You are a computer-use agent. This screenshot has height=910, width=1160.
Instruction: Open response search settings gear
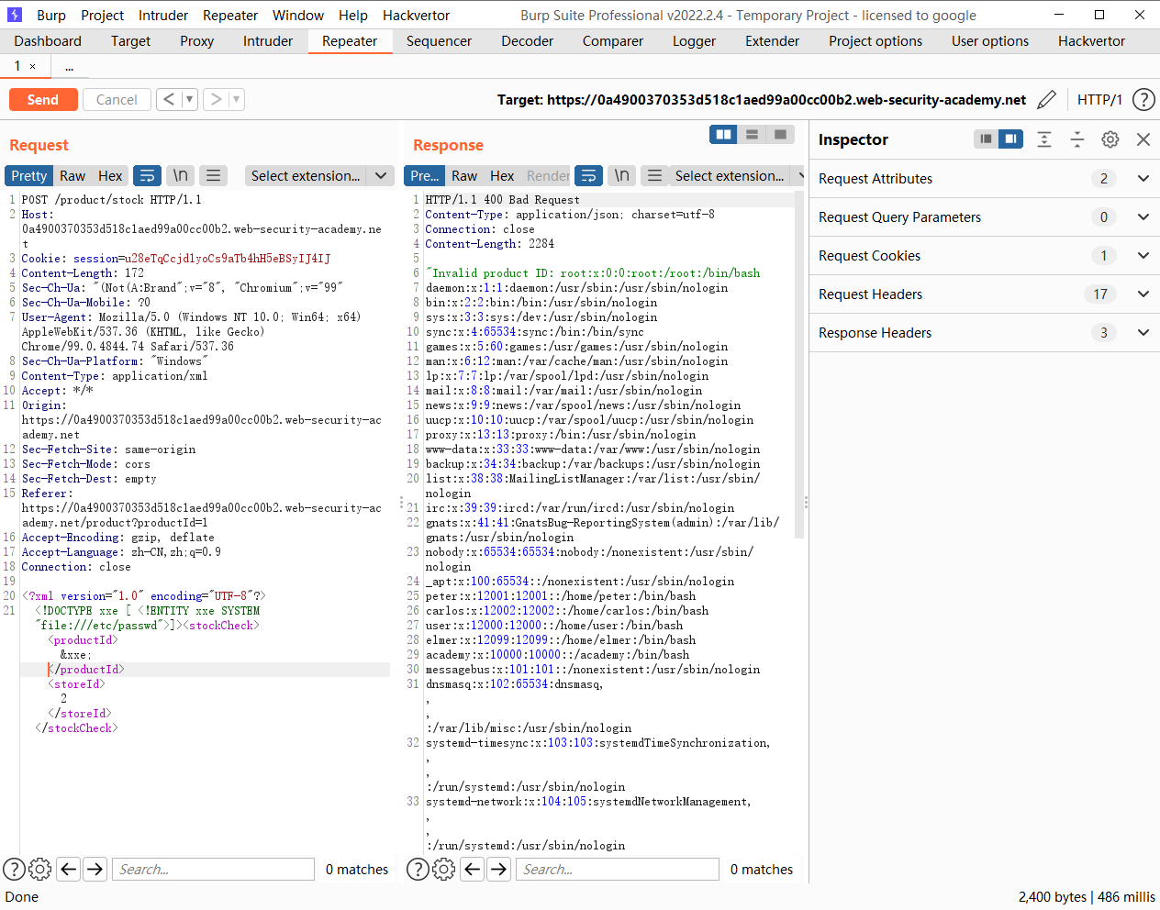pos(443,869)
